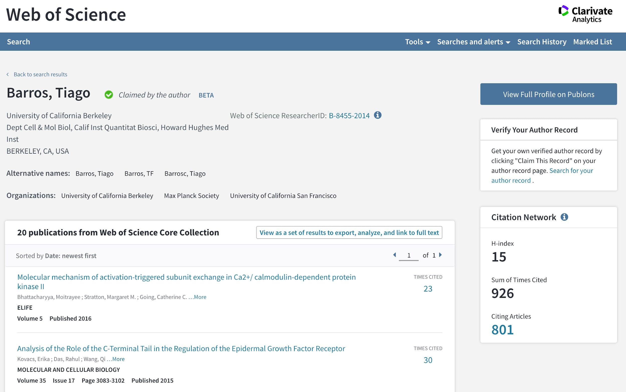
Task: Click Sum of Times Cited value 926
Action: pos(502,293)
